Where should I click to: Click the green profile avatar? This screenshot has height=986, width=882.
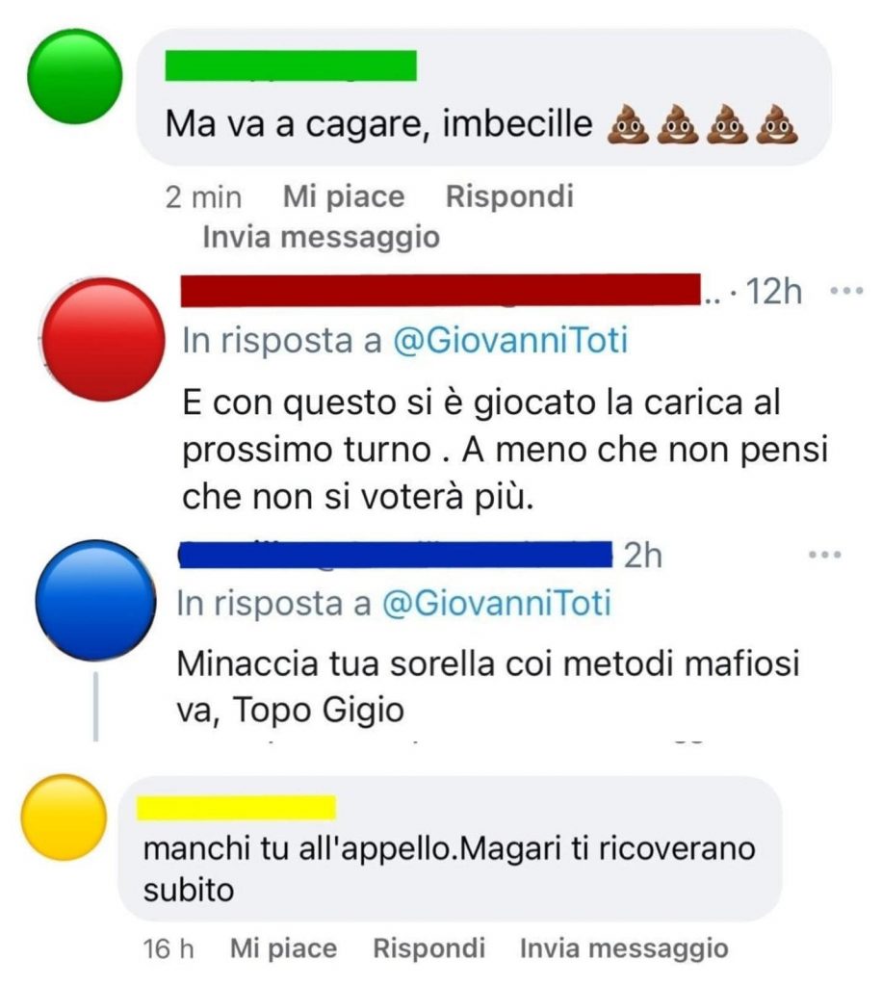[x=76, y=77]
